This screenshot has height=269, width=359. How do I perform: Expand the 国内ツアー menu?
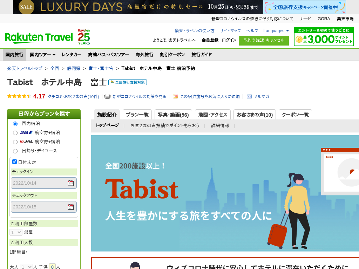[42, 55]
